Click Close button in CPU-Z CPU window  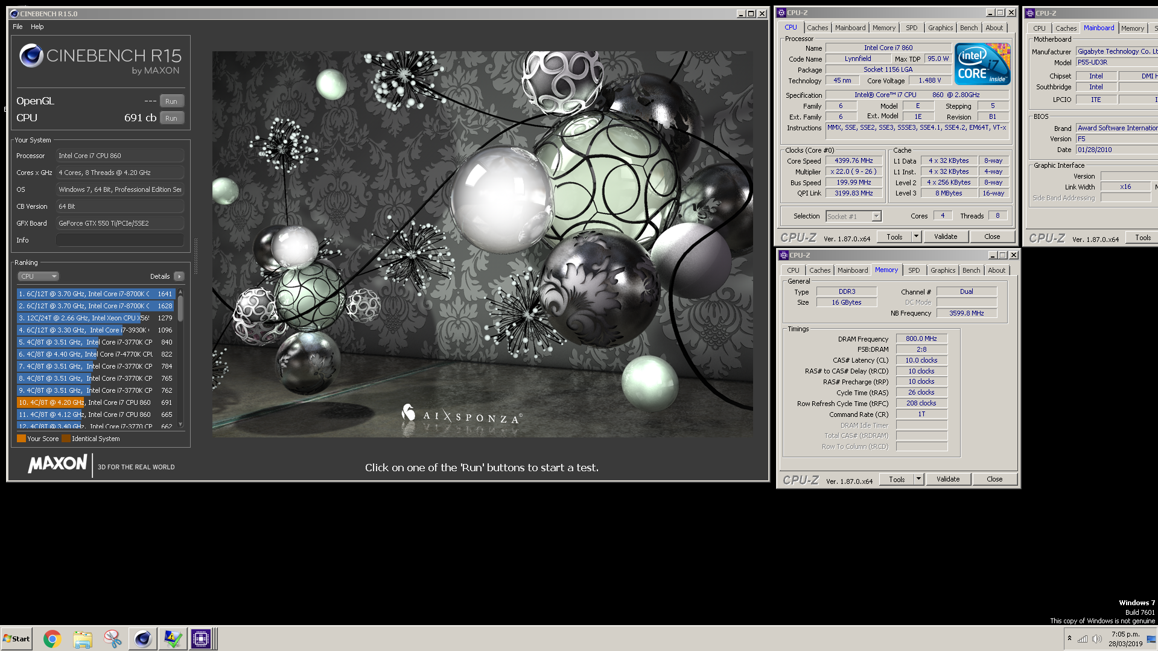(992, 237)
